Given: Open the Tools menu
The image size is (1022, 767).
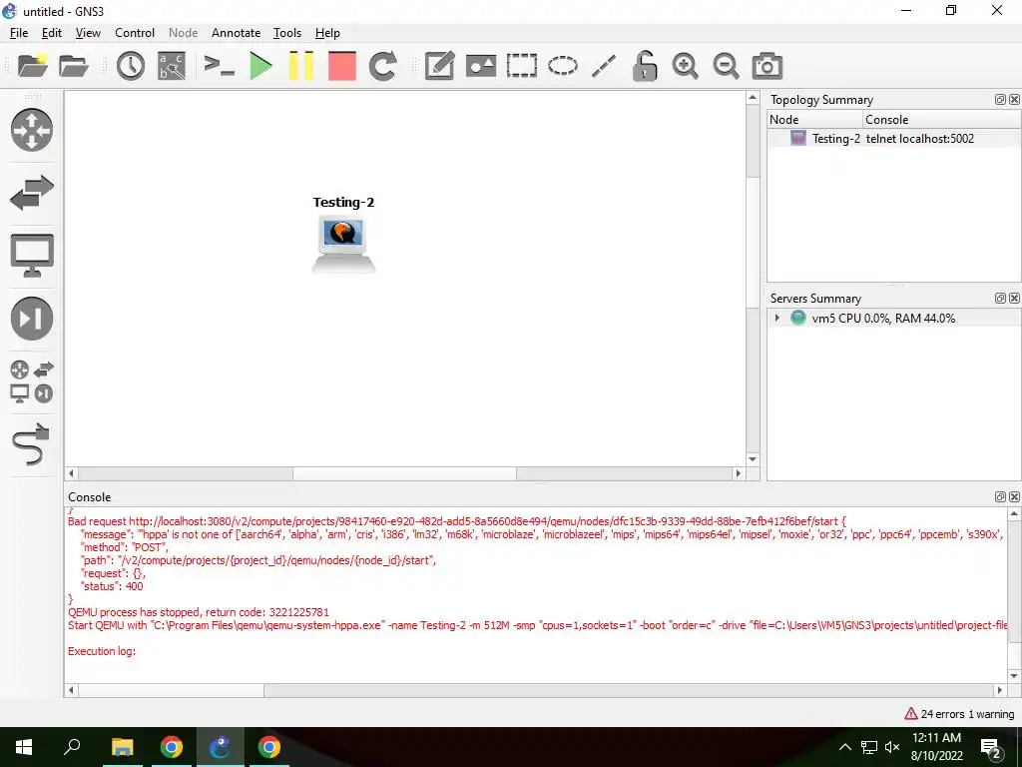Looking at the screenshot, I should pos(287,33).
